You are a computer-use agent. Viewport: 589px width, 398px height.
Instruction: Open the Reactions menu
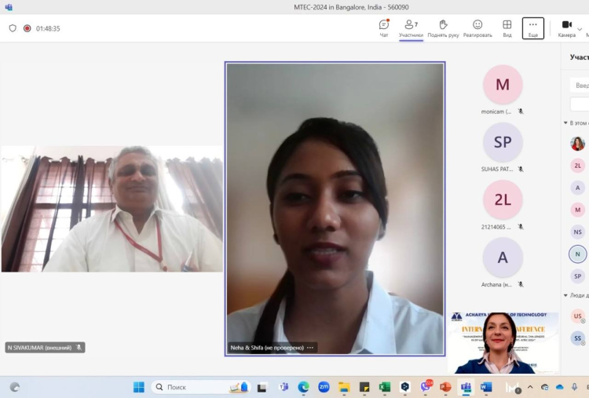pyautogui.click(x=477, y=28)
